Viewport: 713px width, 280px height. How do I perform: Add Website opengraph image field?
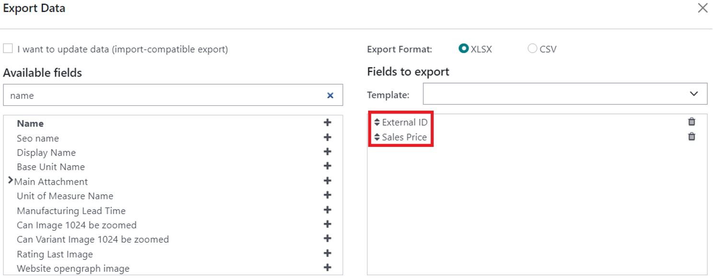tap(327, 268)
